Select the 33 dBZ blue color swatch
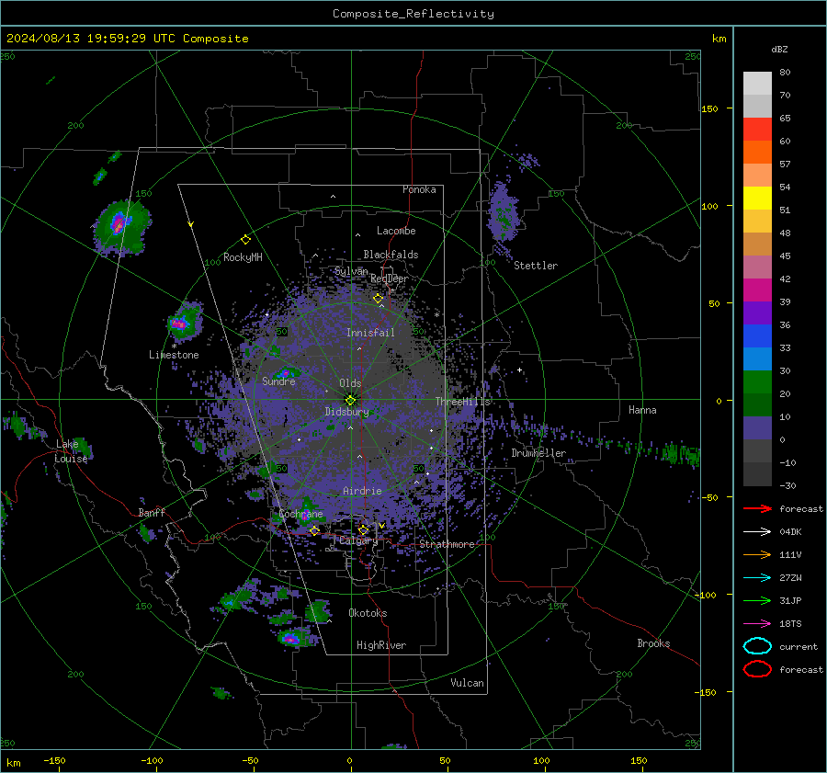The height and width of the screenshot is (773, 827). [757, 336]
